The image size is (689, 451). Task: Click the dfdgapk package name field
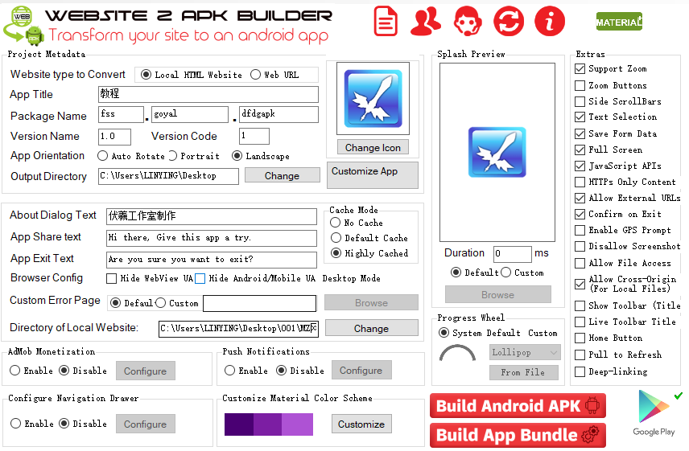(x=278, y=114)
